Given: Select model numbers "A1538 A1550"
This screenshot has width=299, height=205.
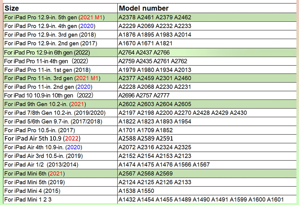Looking at the screenshot, I should (x=136, y=191).
